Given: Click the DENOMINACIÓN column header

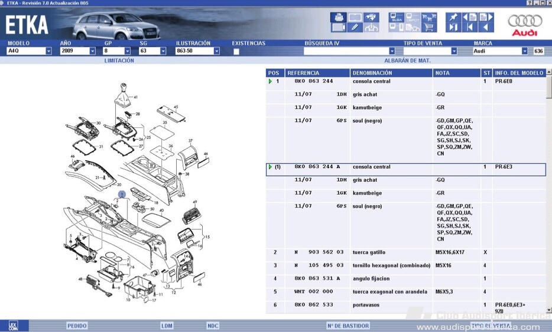Looking at the screenshot, I should point(391,73).
